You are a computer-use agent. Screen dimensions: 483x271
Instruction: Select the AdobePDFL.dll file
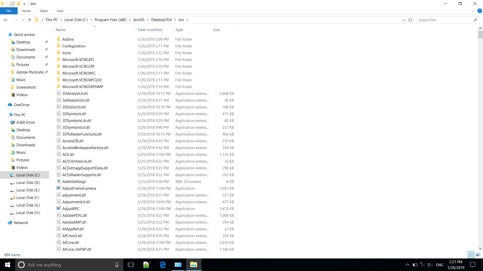coord(74,215)
